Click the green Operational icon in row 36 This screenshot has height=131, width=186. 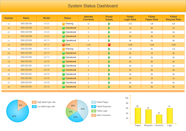64,28
